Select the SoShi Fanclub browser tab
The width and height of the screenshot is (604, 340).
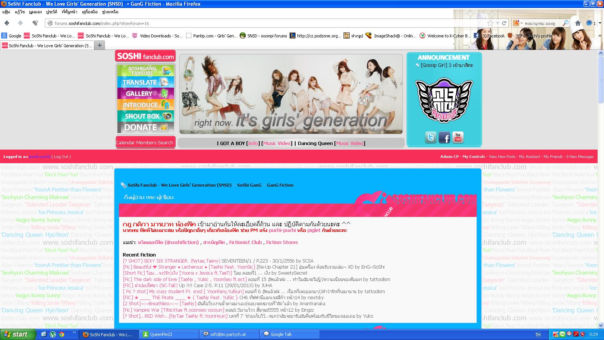46,46
